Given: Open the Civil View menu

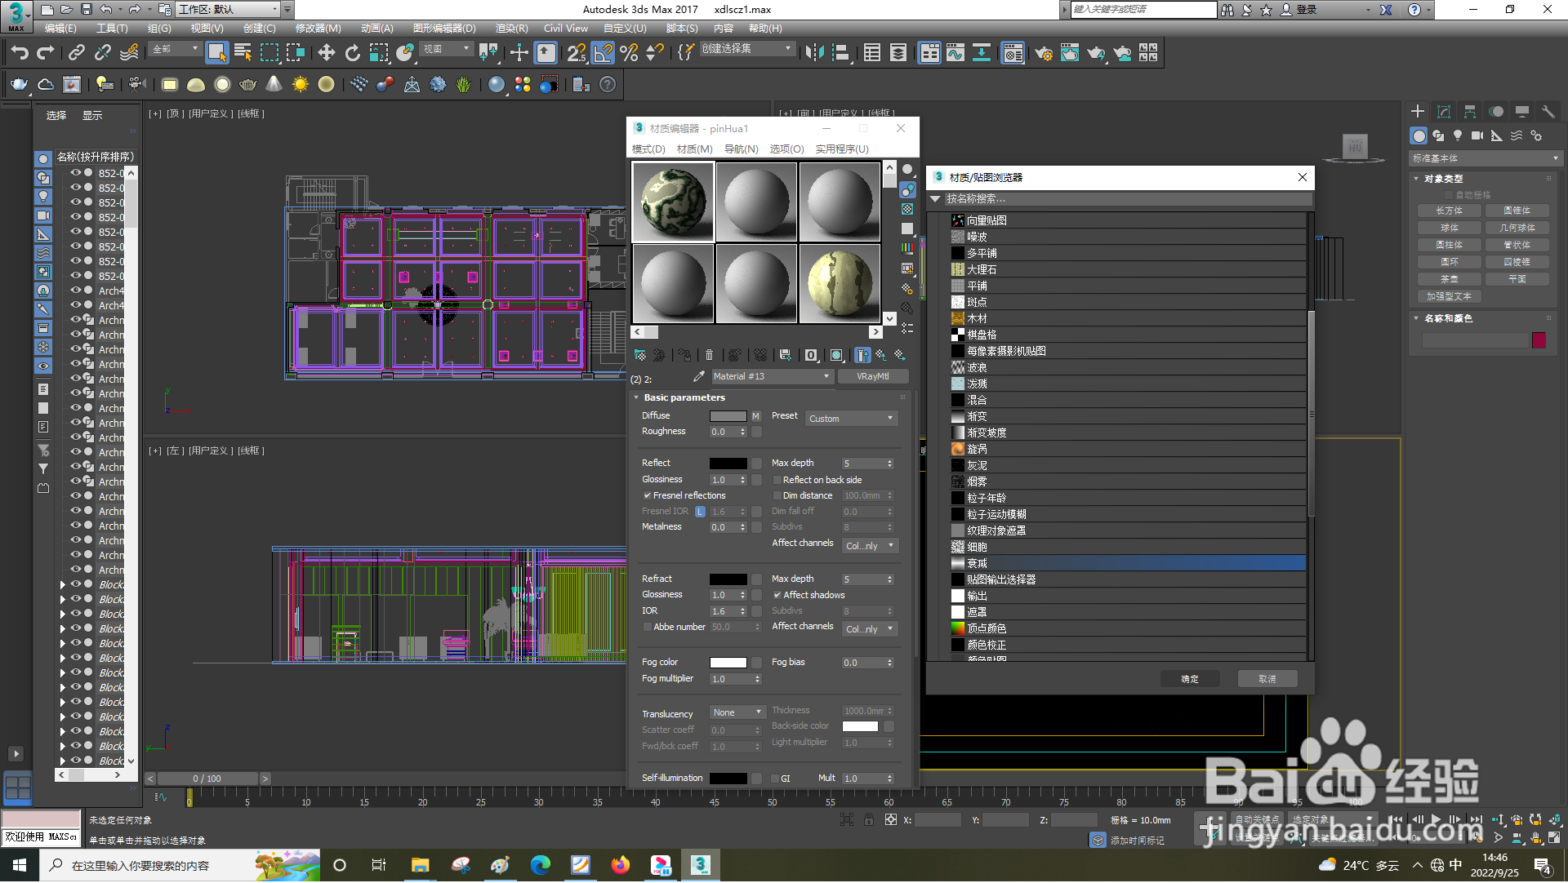Looking at the screenshot, I should click(x=565, y=28).
